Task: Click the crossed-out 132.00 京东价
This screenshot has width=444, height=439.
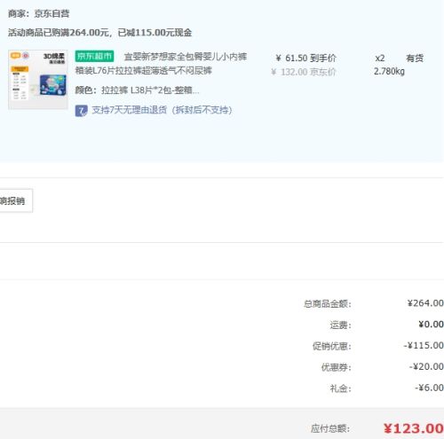Action: click(304, 72)
